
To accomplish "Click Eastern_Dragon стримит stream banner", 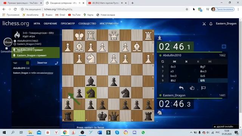I will [36, 56].
